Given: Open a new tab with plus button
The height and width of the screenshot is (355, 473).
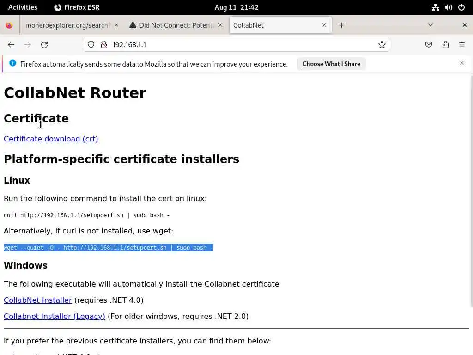Looking at the screenshot, I should [x=341, y=25].
